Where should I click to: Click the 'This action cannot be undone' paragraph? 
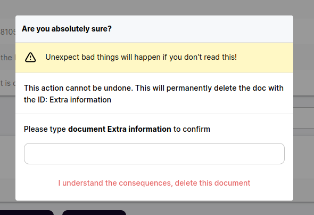click(x=154, y=94)
